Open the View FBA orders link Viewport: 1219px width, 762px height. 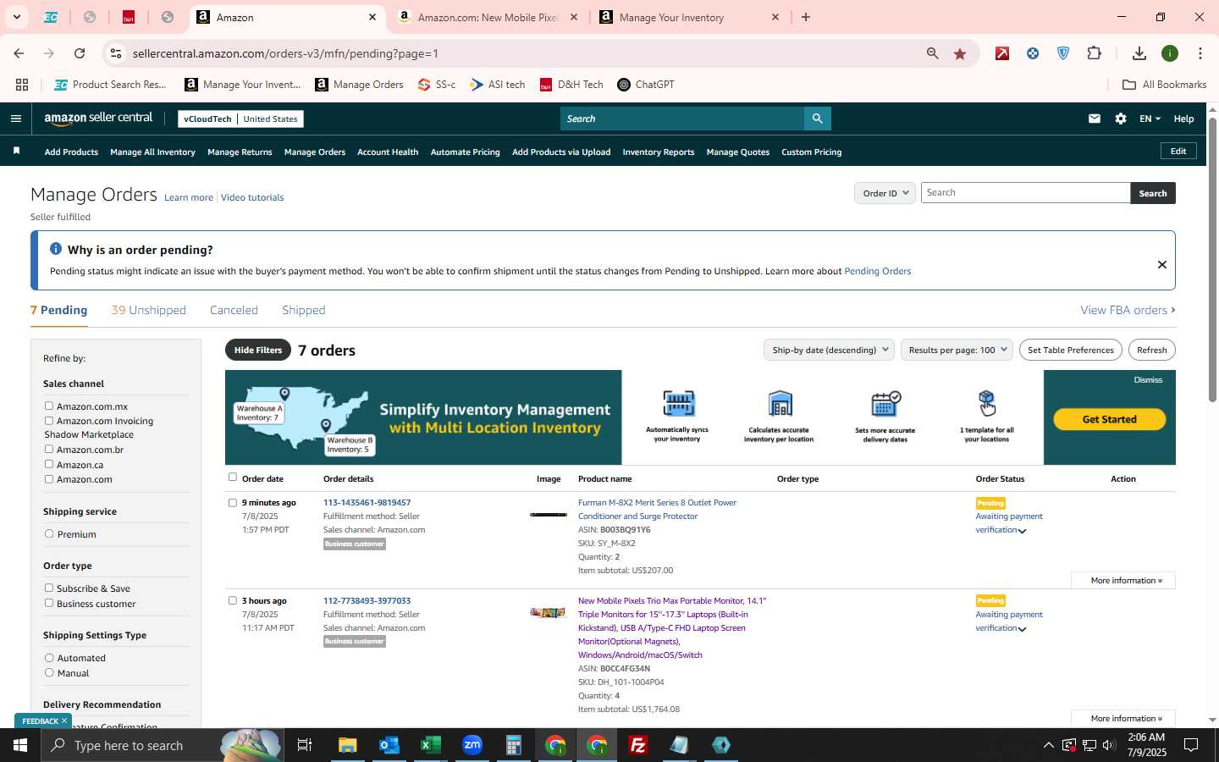(1128, 311)
